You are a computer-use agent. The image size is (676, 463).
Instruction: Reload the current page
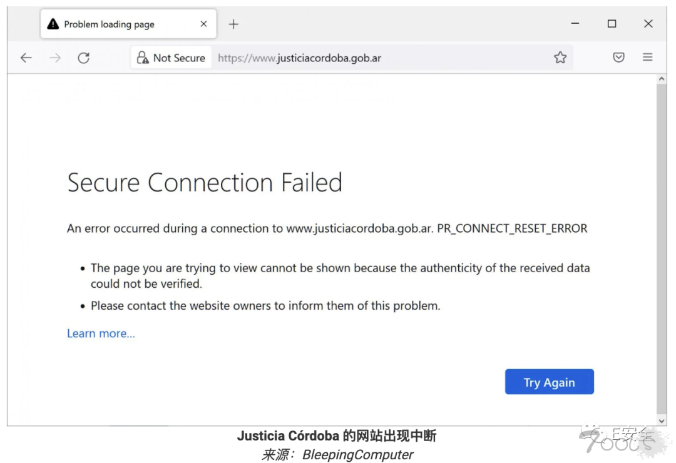(83, 58)
